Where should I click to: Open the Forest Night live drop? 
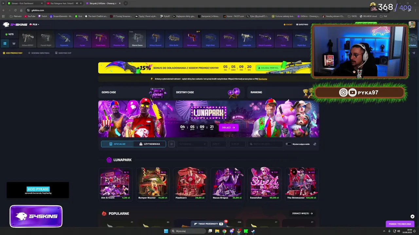pyautogui.click(x=46, y=39)
